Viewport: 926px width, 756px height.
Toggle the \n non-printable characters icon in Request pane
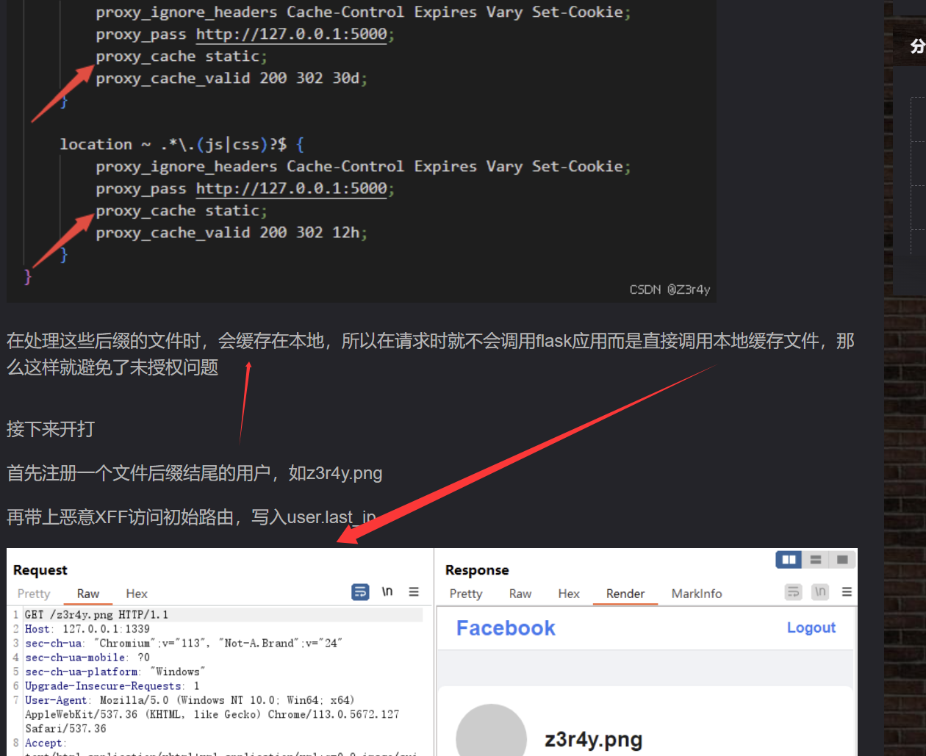click(x=387, y=592)
